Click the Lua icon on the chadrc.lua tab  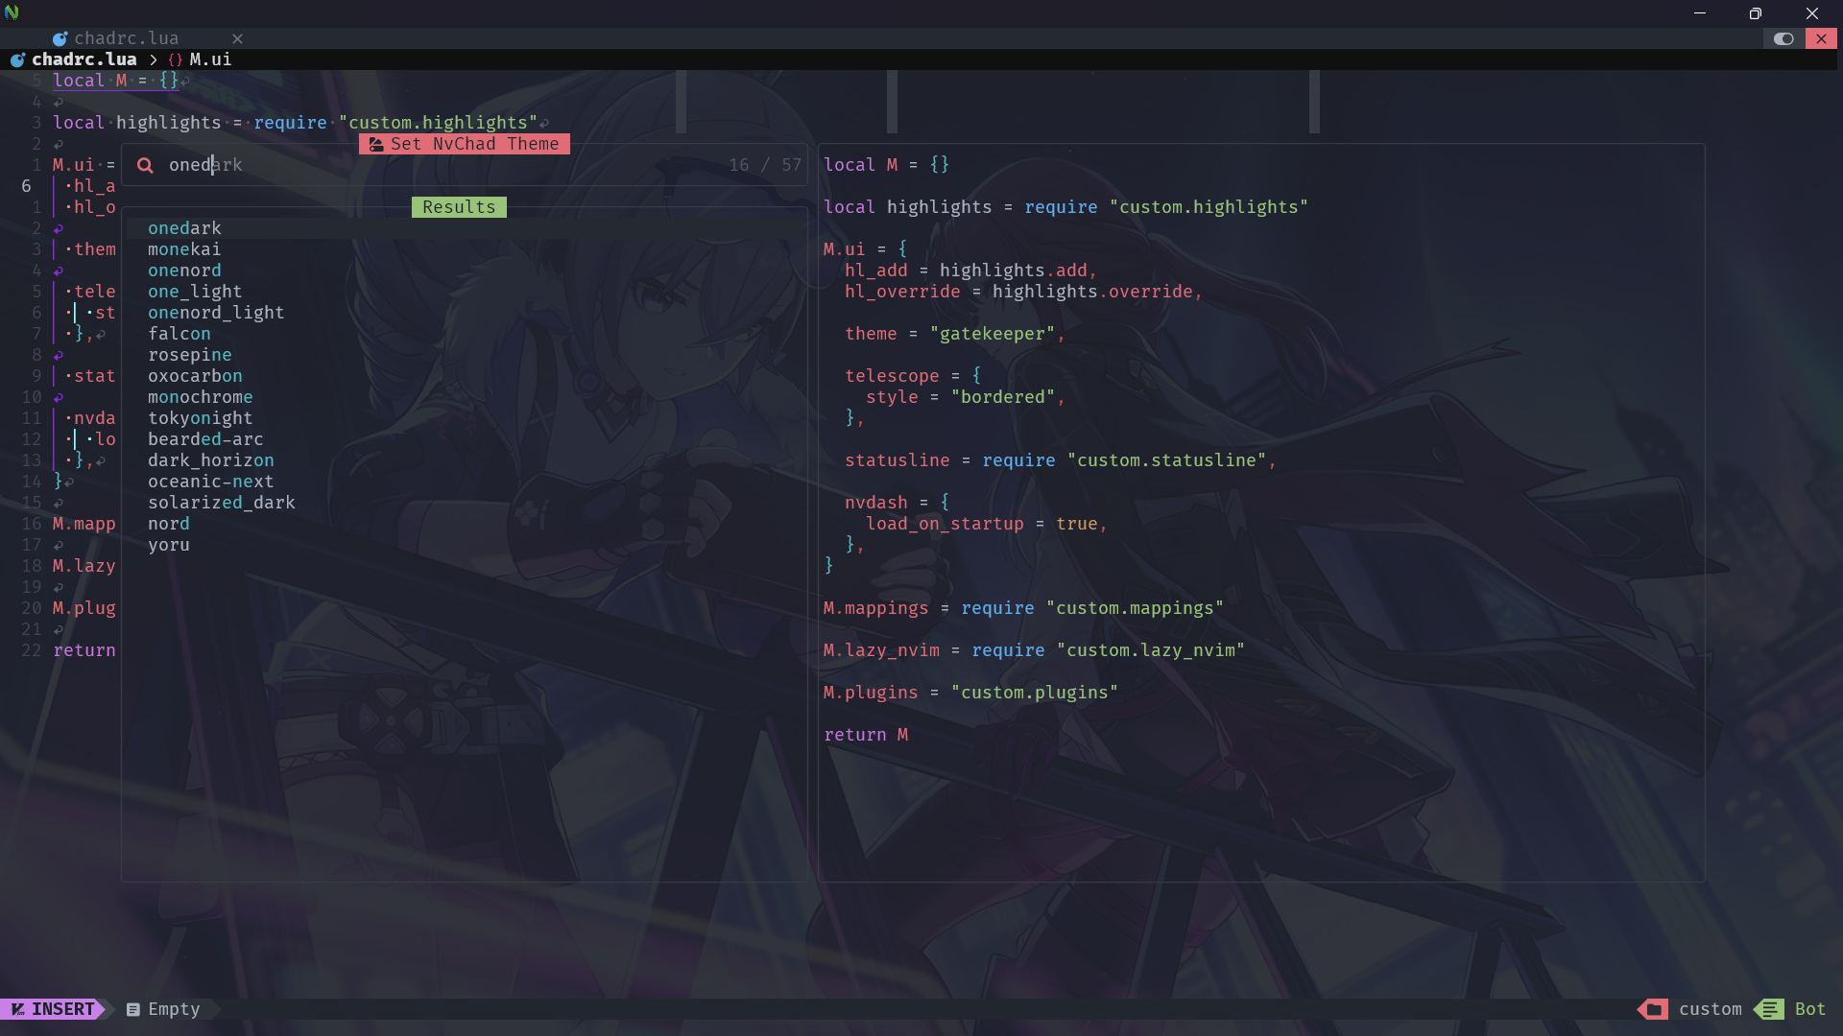[x=60, y=38]
